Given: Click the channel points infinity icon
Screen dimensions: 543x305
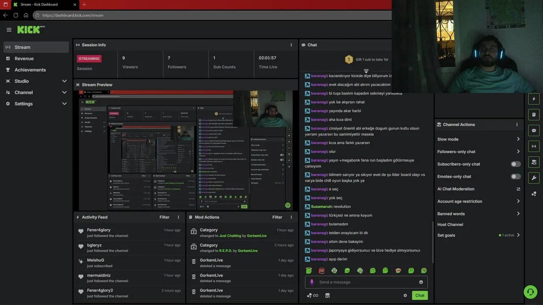Looking at the screenshot, I should click(x=313, y=295).
